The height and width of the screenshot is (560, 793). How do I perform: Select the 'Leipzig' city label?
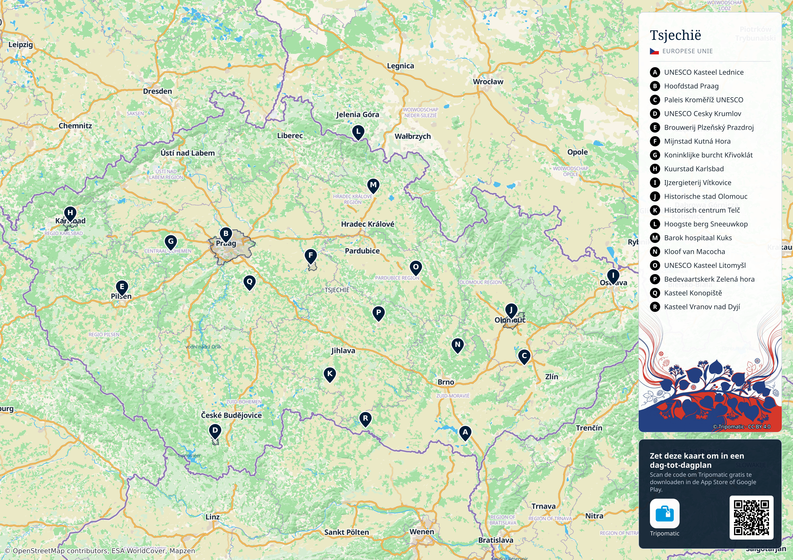click(x=21, y=44)
